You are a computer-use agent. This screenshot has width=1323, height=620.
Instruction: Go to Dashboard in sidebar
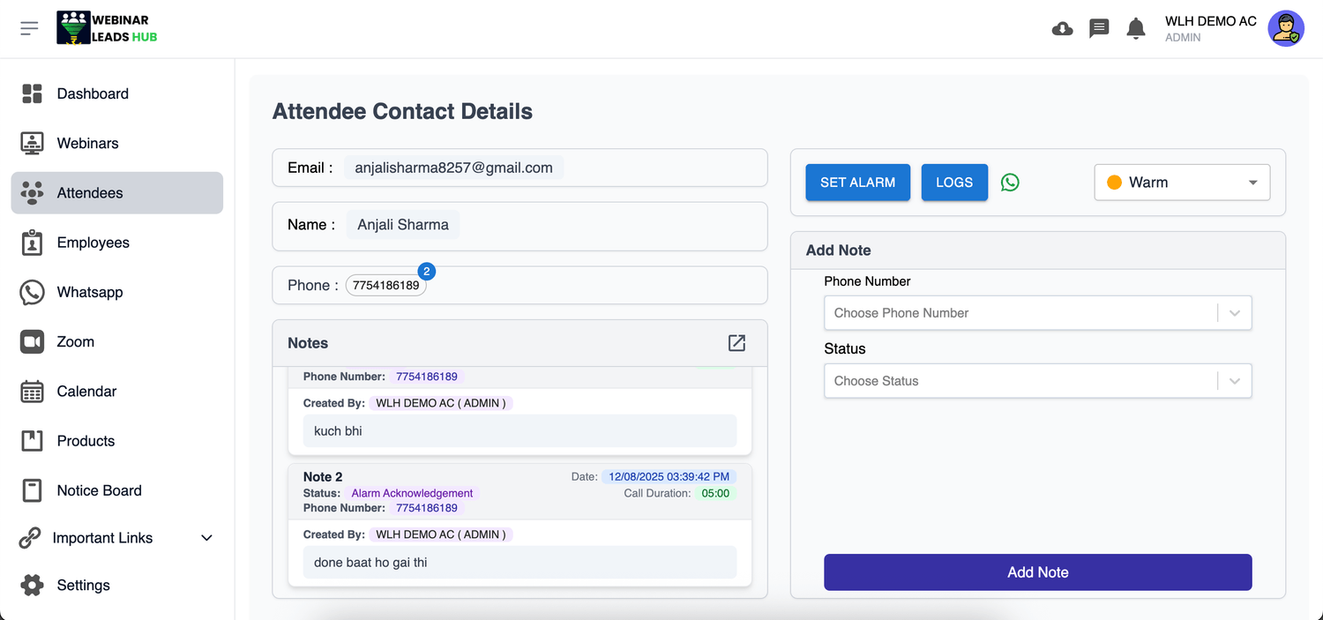pos(93,93)
